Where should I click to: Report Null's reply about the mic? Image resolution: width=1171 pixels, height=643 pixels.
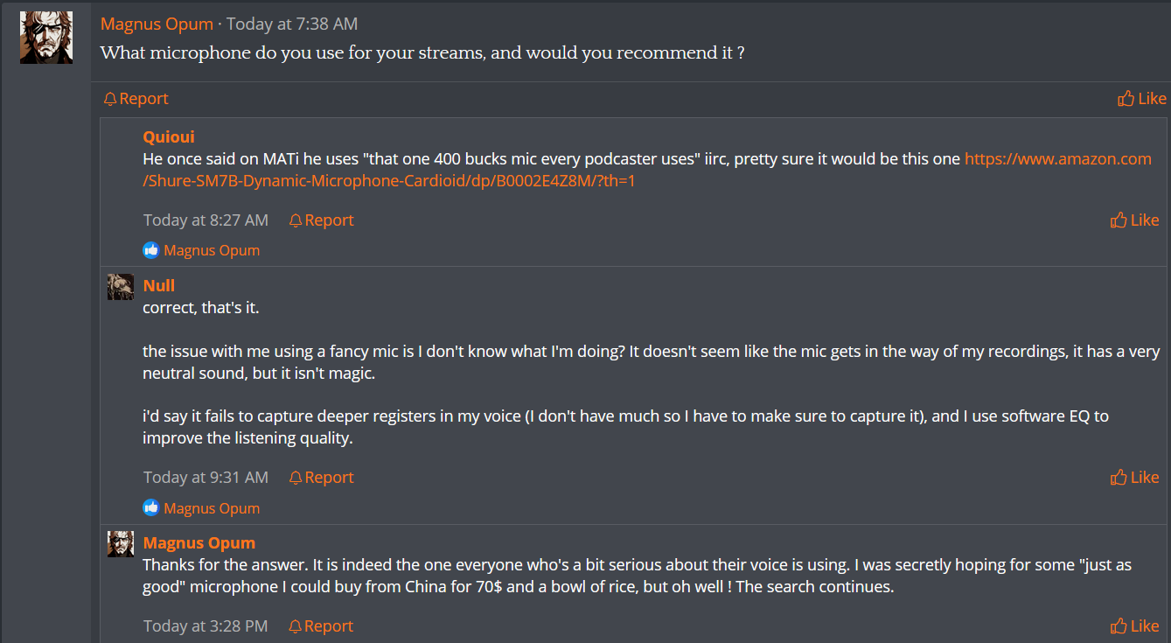pyautogui.click(x=321, y=477)
